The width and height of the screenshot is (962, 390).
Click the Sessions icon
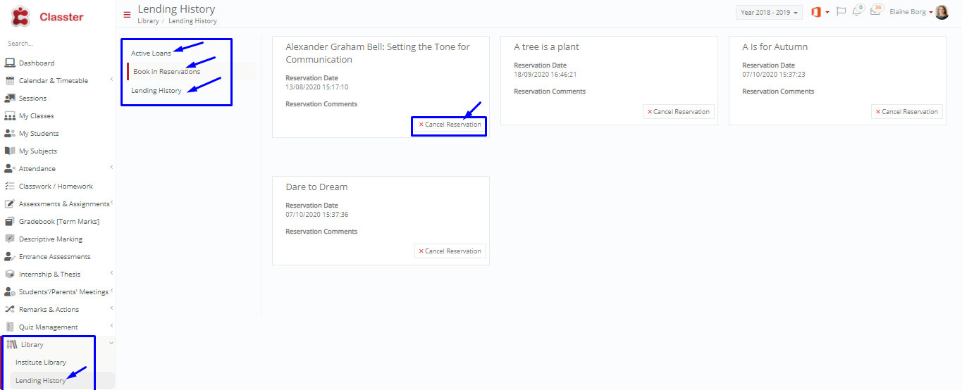pos(10,99)
